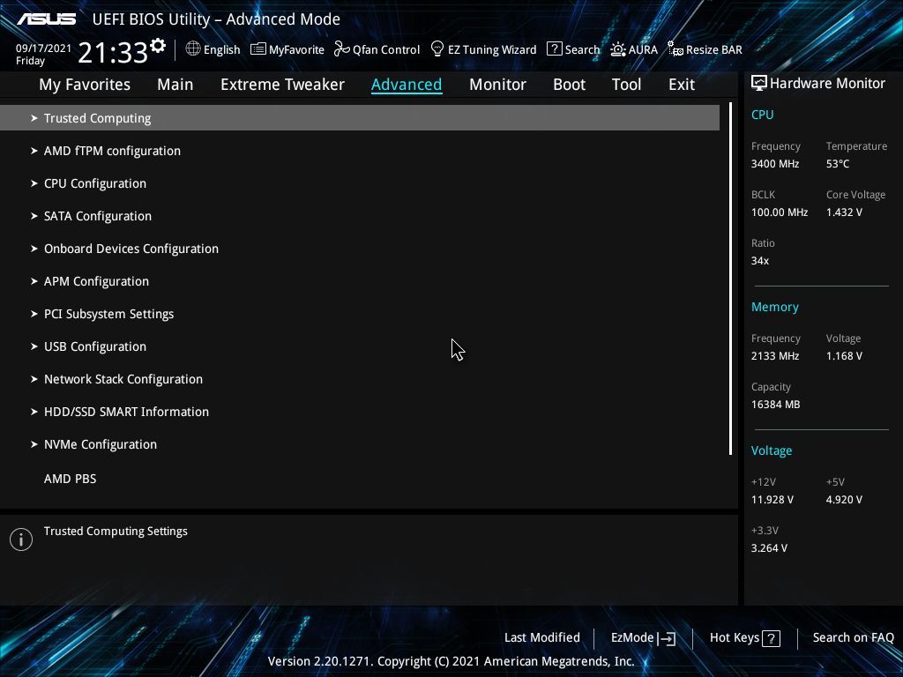The image size is (903, 677).
Task: Click Core Voltage 1.432 V value
Action: 844,212
